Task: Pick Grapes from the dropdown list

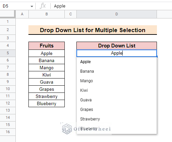Action: pos(116,110)
